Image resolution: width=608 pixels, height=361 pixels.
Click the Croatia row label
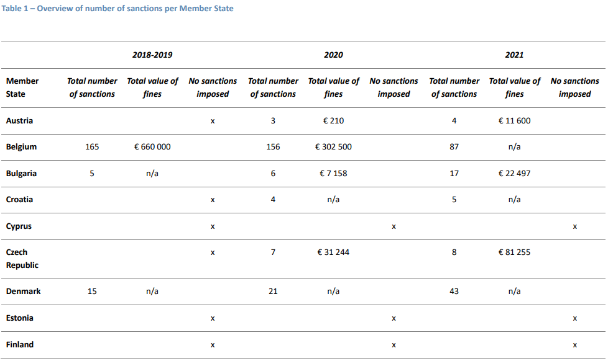point(19,200)
